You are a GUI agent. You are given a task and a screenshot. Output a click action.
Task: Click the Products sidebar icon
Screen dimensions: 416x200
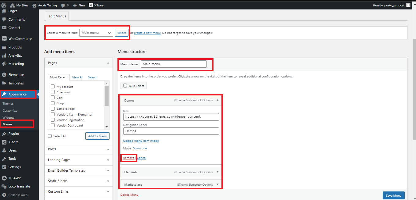(x=4, y=47)
